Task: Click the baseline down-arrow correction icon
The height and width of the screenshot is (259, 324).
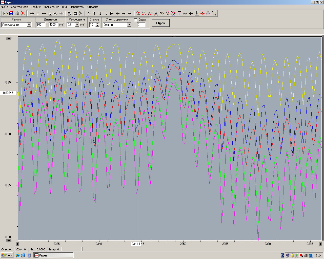Action: [x=50, y=13]
